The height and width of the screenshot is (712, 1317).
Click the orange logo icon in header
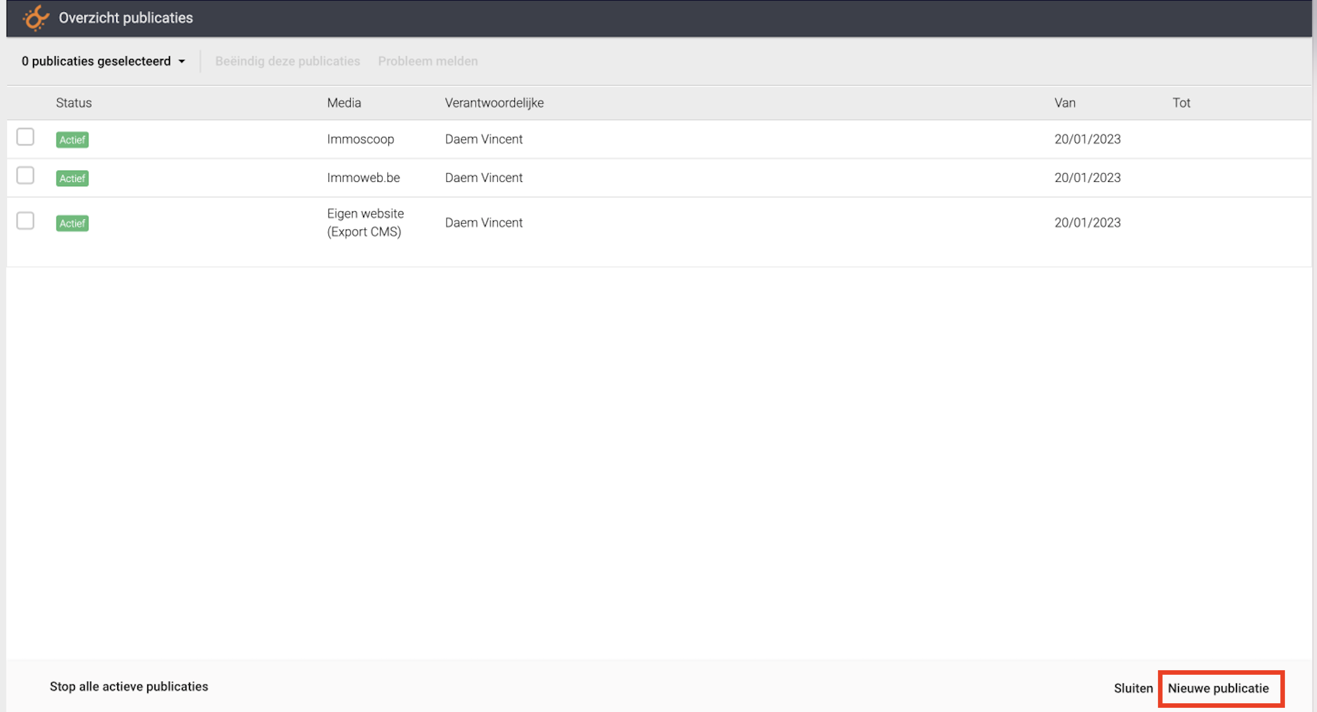coord(36,18)
